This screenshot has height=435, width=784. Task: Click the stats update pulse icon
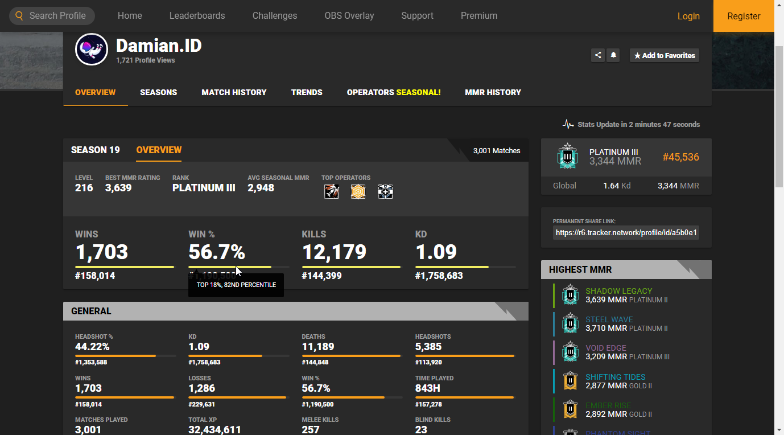(x=568, y=124)
